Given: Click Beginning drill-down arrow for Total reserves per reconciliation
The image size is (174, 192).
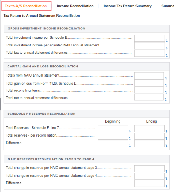Looking at the screenshot, I should click(130, 139).
